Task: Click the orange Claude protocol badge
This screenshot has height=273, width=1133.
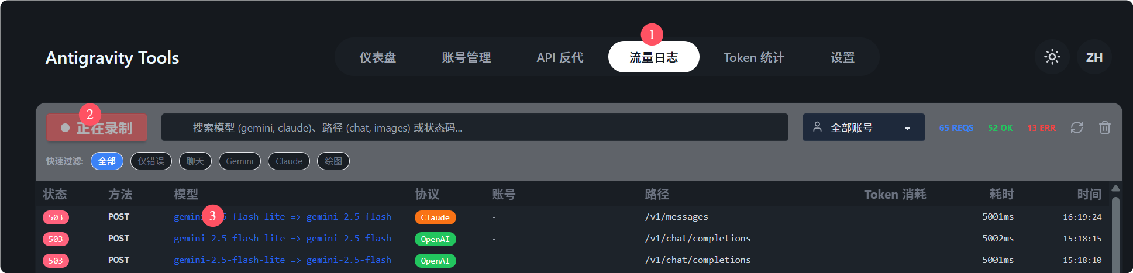Action: pos(435,217)
